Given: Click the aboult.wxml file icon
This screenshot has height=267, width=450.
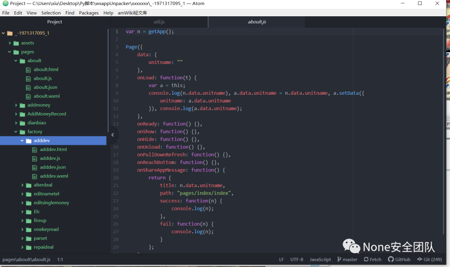Looking at the screenshot, I should (x=28, y=96).
